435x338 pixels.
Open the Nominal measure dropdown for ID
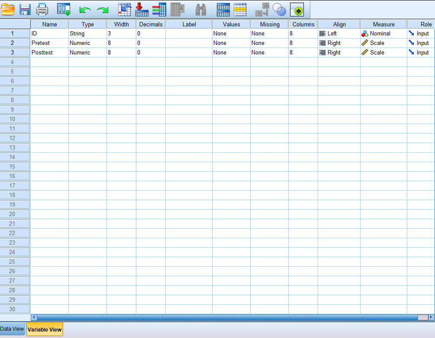pos(383,34)
